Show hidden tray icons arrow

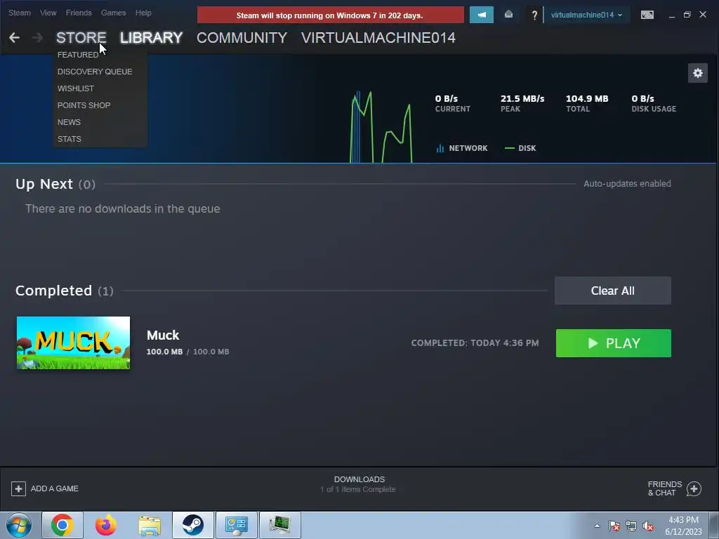click(597, 526)
